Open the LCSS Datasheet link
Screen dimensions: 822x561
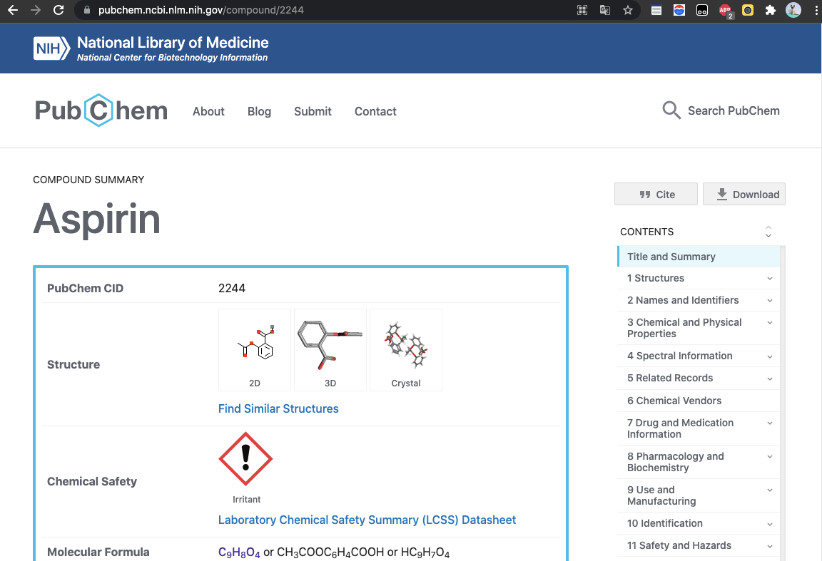click(367, 520)
